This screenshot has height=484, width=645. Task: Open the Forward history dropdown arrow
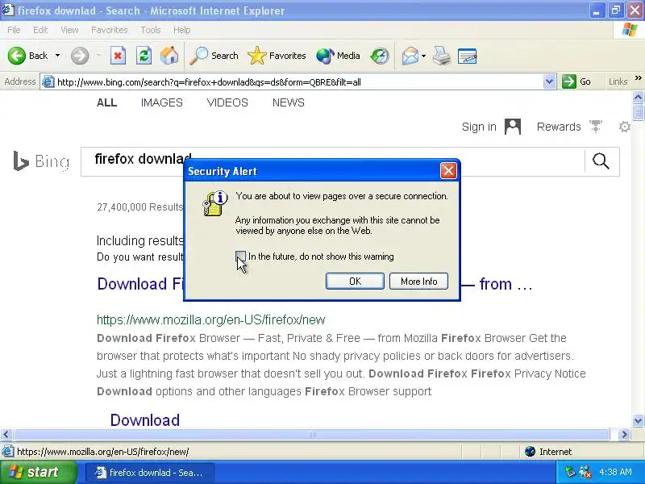(98, 56)
